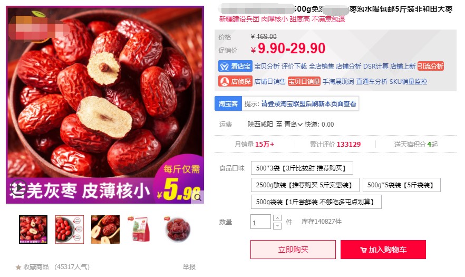The height and width of the screenshot is (277, 465).
Task: Click the magnifier icon on the product image
Action: (x=198, y=197)
